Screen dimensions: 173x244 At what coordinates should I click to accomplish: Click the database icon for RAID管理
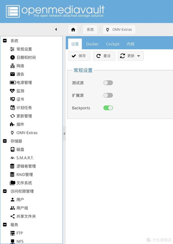pyautogui.click(x=12, y=175)
